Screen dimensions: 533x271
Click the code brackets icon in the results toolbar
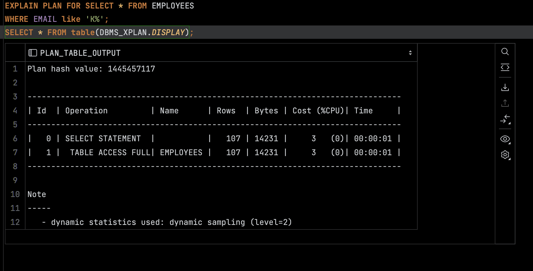click(505, 67)
